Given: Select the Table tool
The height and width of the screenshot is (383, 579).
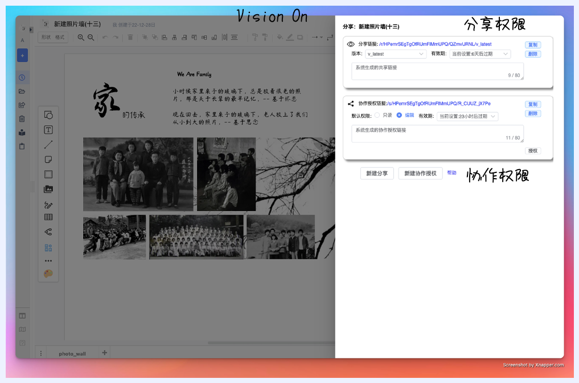Looking at the screenshot, I should pos(48,217).
